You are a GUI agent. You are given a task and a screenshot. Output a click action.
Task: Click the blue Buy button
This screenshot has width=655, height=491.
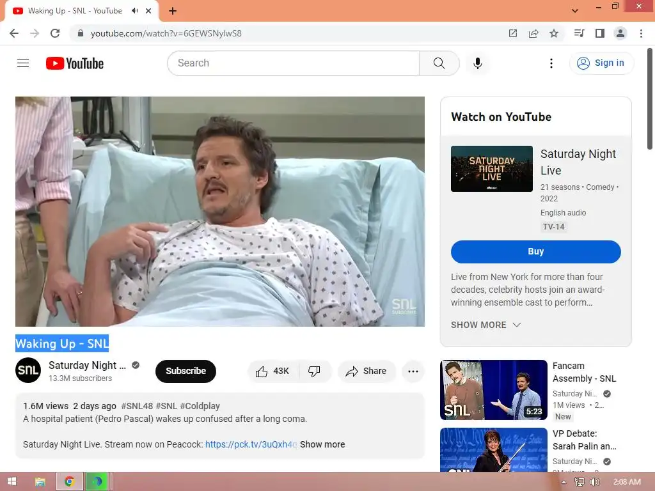pyautogui.click(x=535, y=251)
